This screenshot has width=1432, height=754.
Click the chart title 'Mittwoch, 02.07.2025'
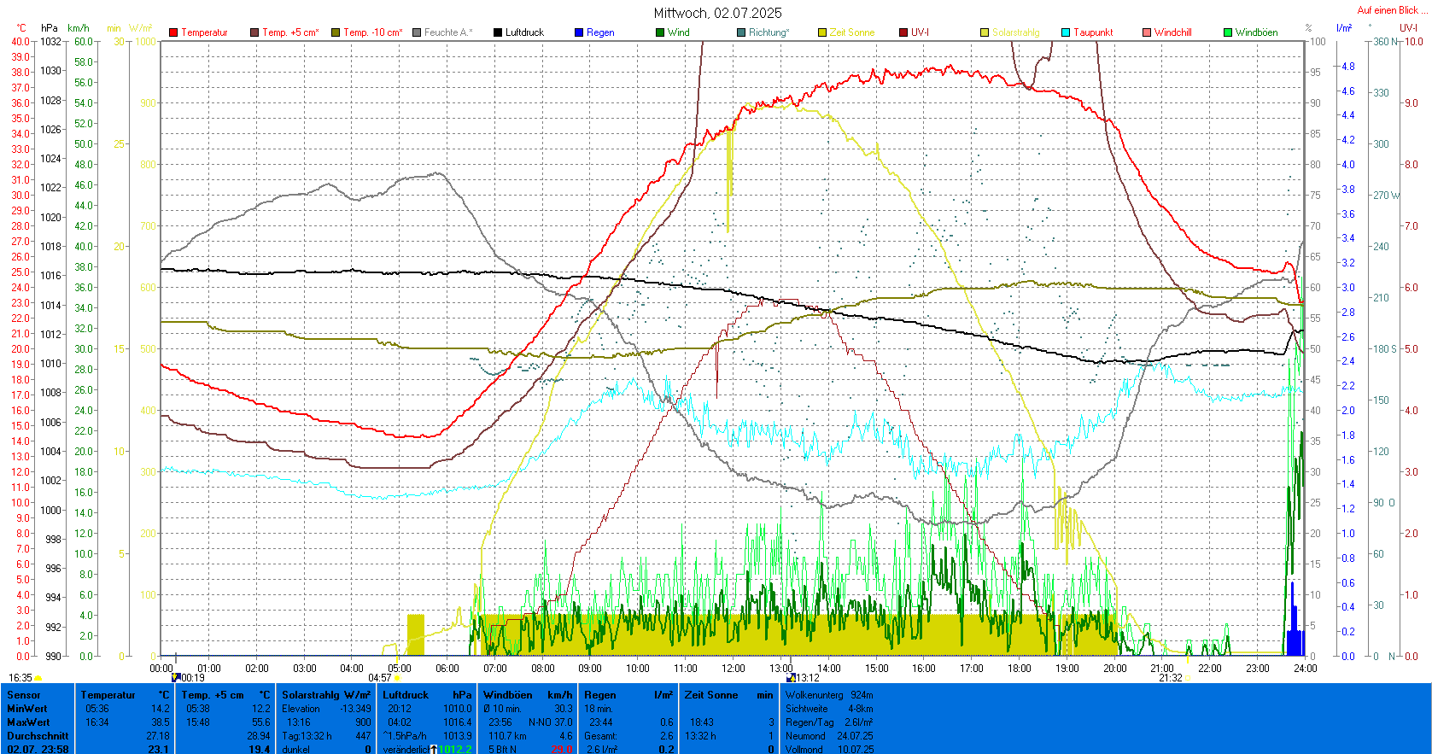[x=717, y=13]
